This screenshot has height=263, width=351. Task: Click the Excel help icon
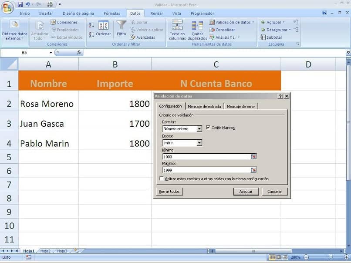pyautogui.click(x=324, y=13)
